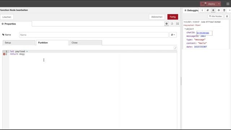
Task: Open the Alle Nodes filter button
Action: tap(215, 16)
